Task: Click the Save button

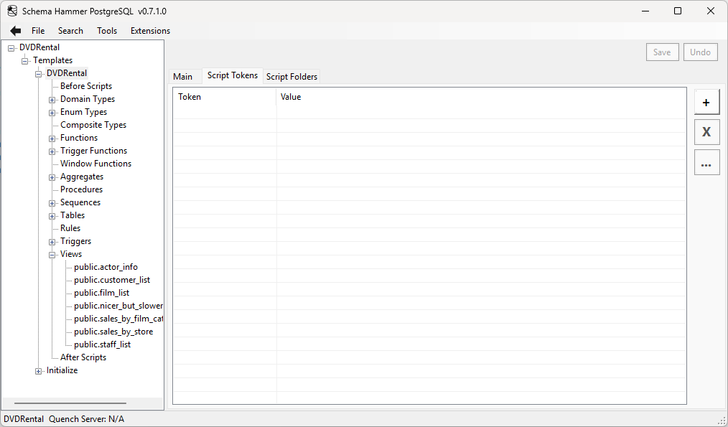Action: tap(662, 52)
